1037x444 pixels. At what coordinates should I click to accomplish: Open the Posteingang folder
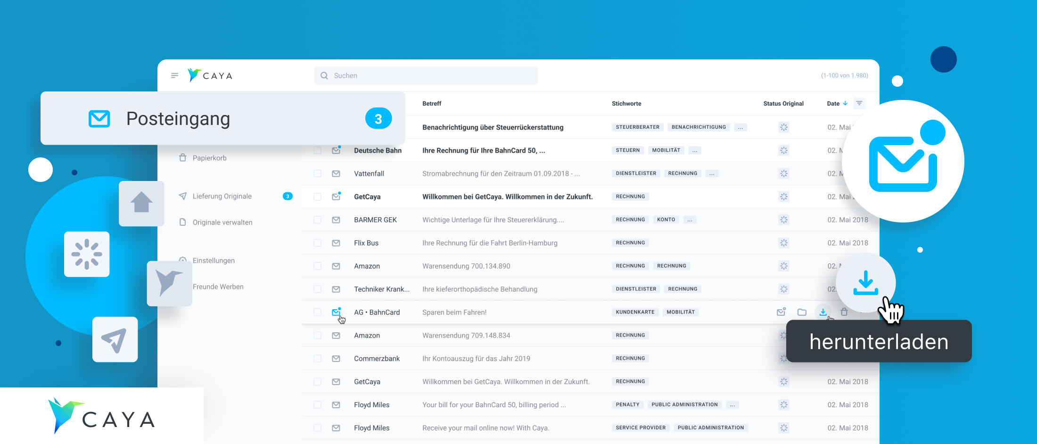tap(222, 118)
